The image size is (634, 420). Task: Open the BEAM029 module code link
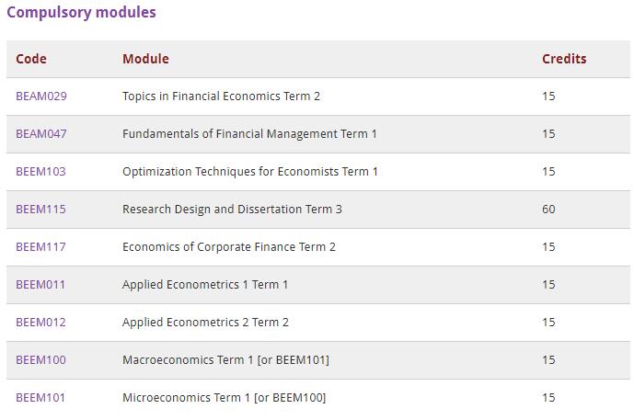click(x=41, y=96)
